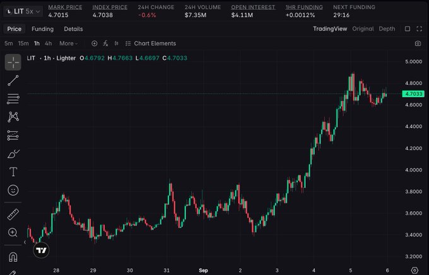
Task: Open the horizontal lines (Fib) tool
Action: click(x=13, y=99)
